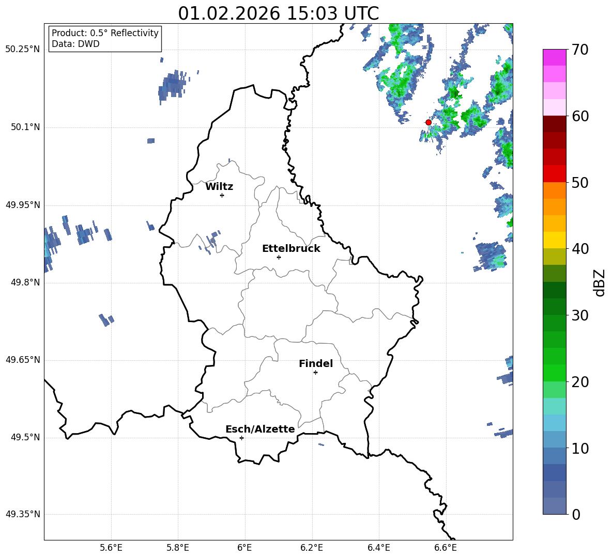612x558 pixels.
Task: Click the 50.1°N latitude label
Action: point(25,127)
